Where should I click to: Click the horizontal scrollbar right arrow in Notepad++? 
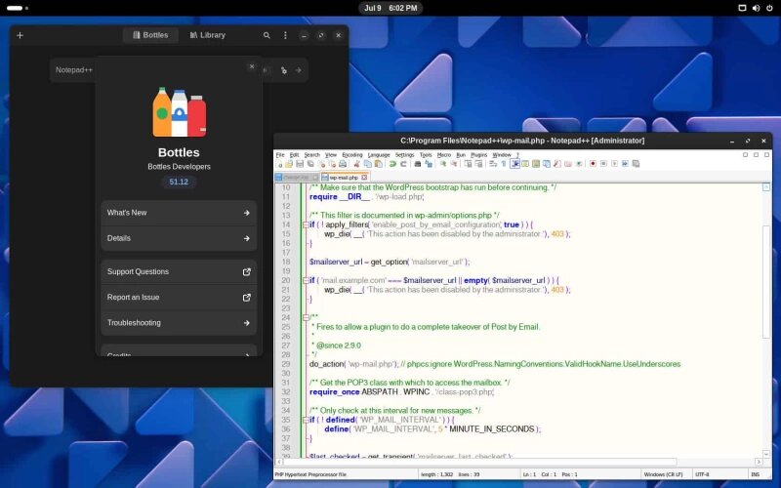[759, 462]
